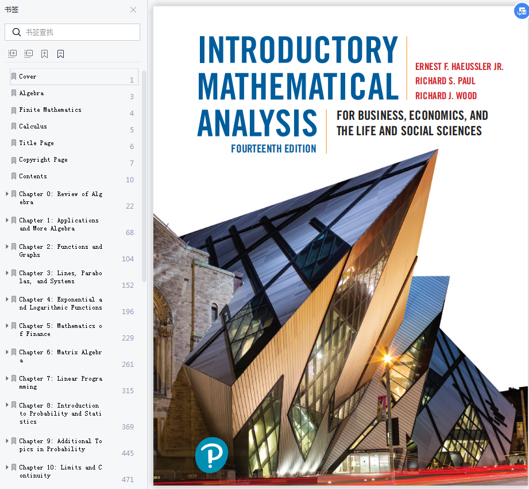This screenshot has width=529, height=489.
Task: Click page number 445 in the bookmark list
Action: [128, 453]
